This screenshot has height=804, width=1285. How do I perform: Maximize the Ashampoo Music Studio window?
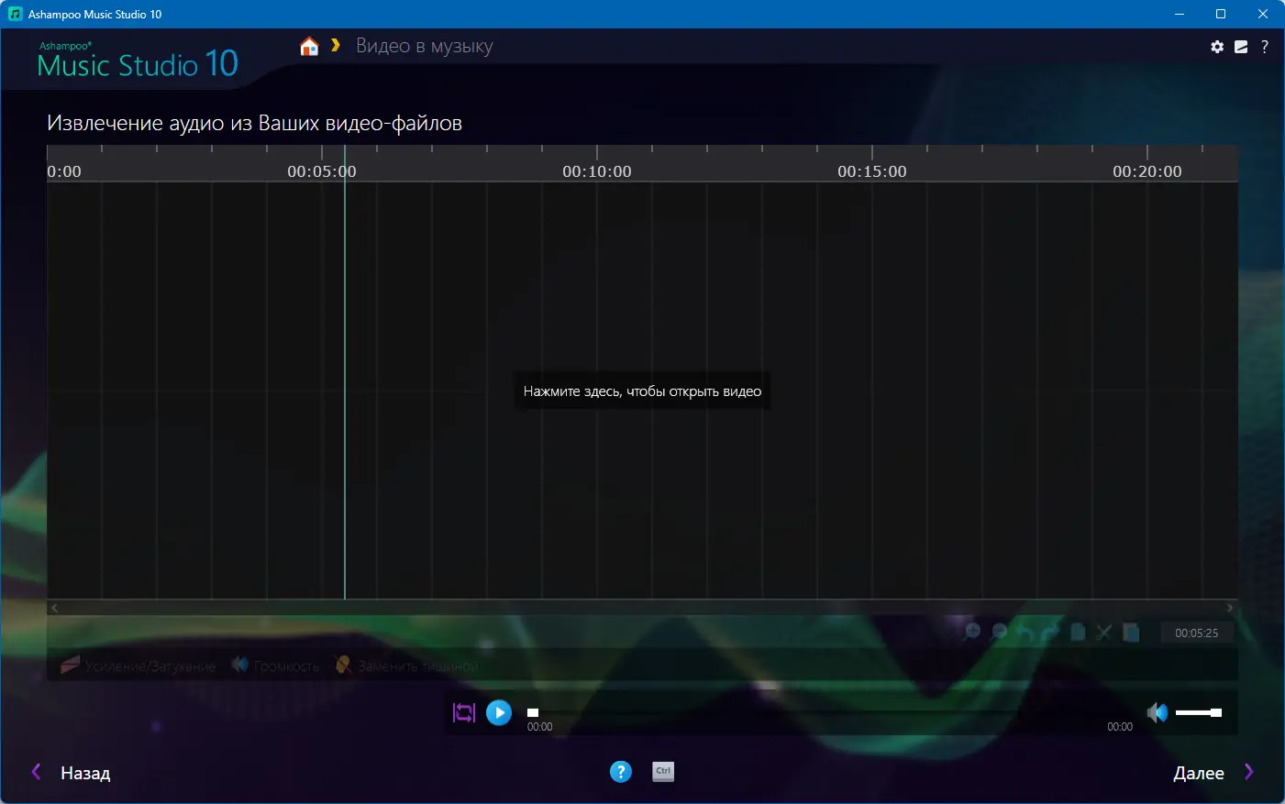click(x=1221, y=14)
